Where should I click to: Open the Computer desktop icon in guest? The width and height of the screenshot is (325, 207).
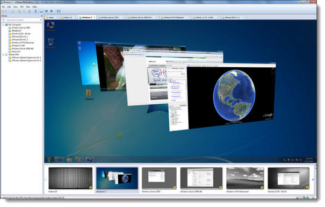pyautogui.click(x=50, y=26)
